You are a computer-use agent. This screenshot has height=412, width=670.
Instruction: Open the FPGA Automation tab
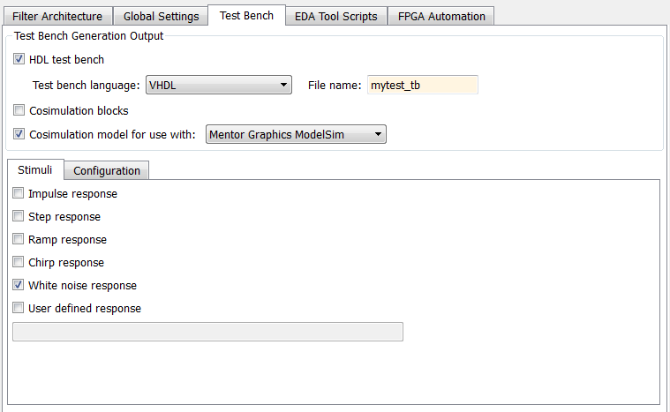[x=441, y=16]
